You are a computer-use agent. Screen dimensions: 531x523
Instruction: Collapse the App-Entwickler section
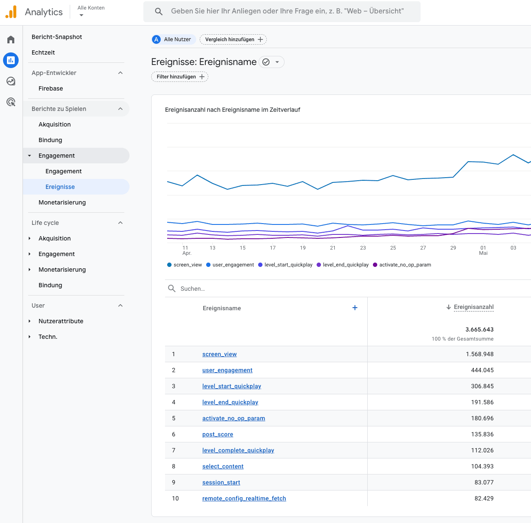coord(120,73)
